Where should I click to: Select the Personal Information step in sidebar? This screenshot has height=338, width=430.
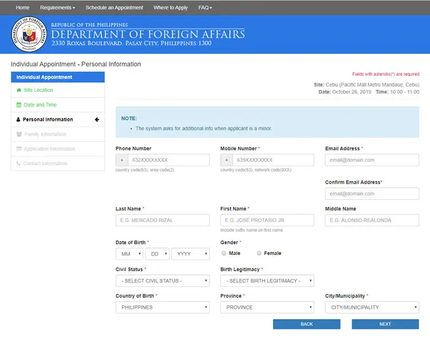(58, 119)
